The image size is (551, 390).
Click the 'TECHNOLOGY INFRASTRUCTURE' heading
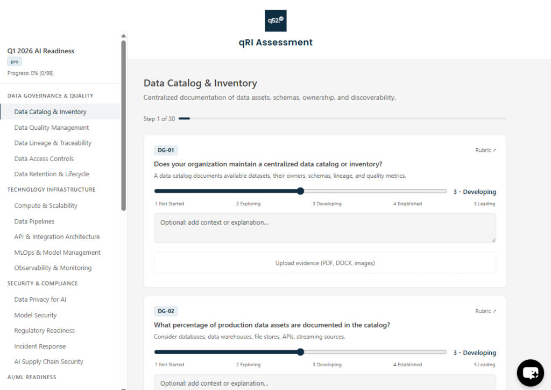pyautogui.click(x=51, y=190)
